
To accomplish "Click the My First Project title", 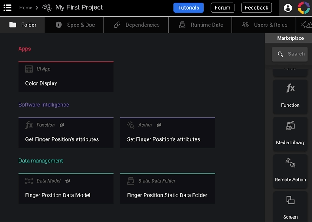I will click(x=79, y=7).
